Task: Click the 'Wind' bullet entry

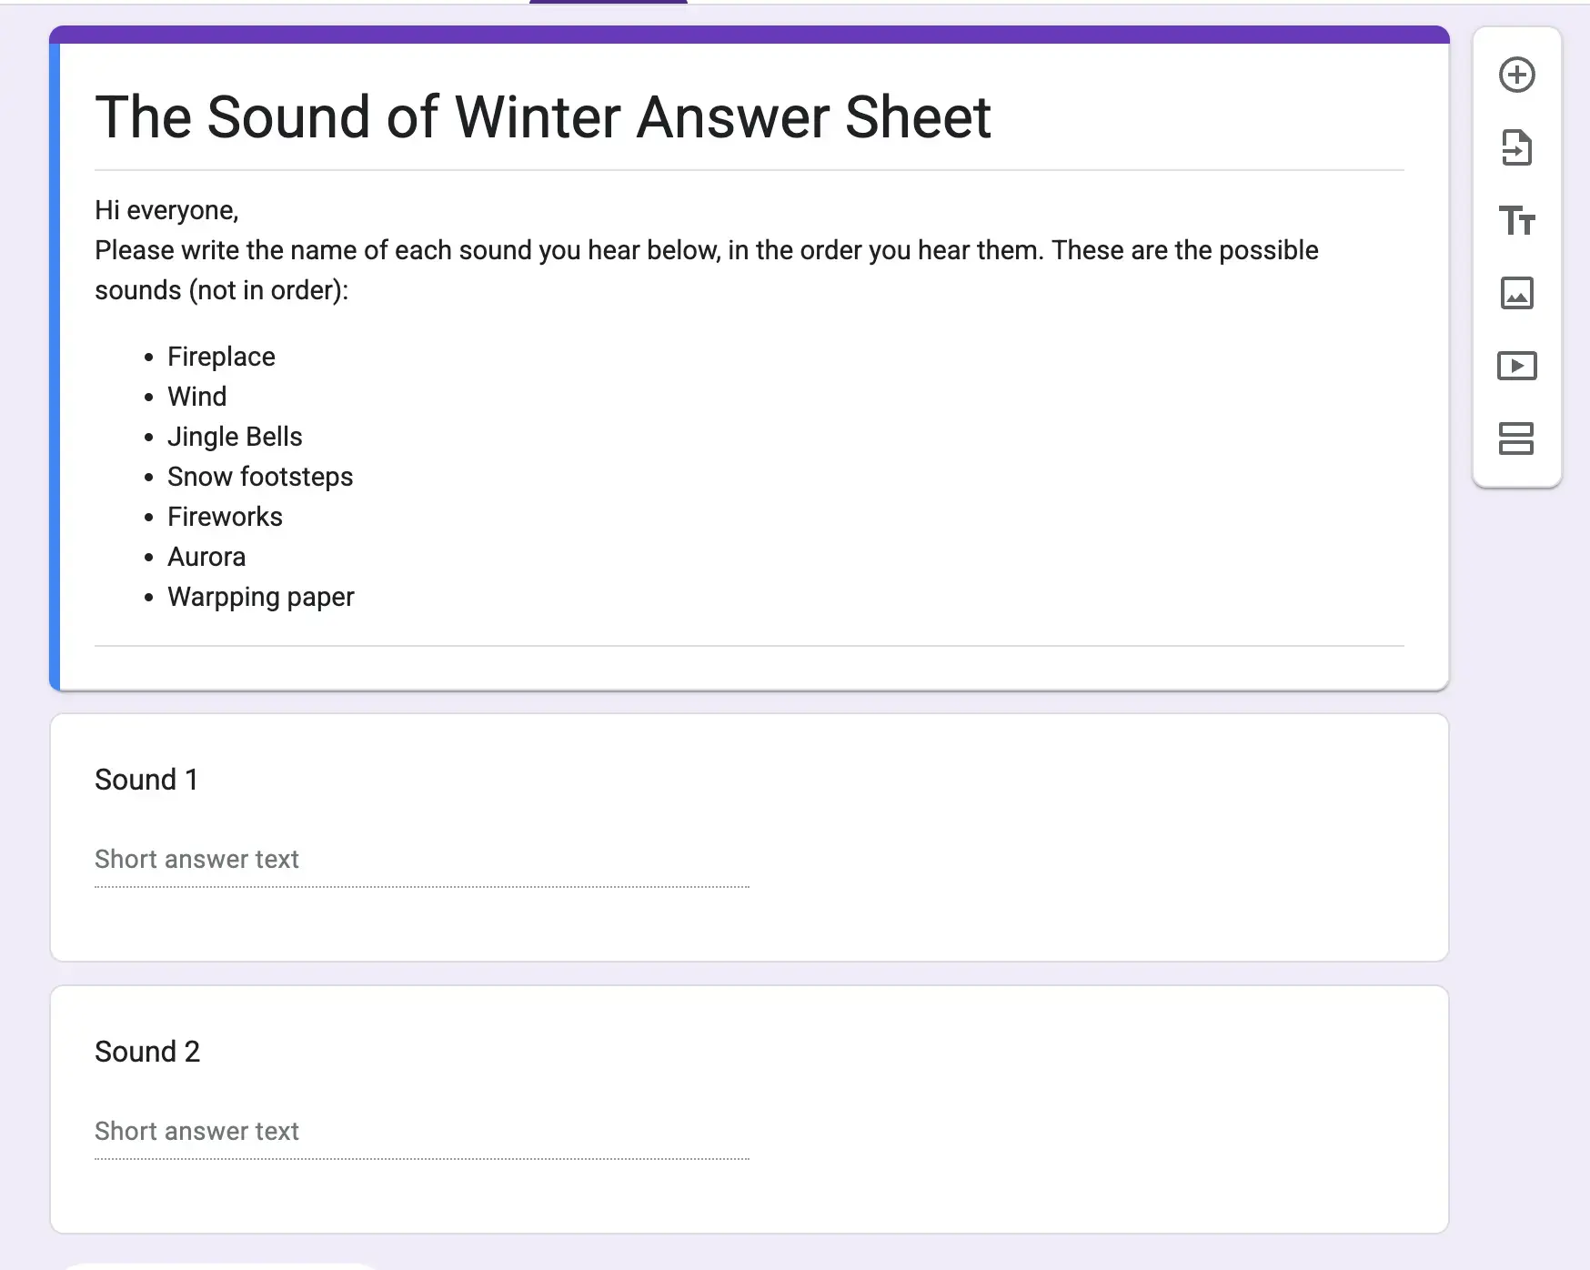Action: click(x=197, y=397)
